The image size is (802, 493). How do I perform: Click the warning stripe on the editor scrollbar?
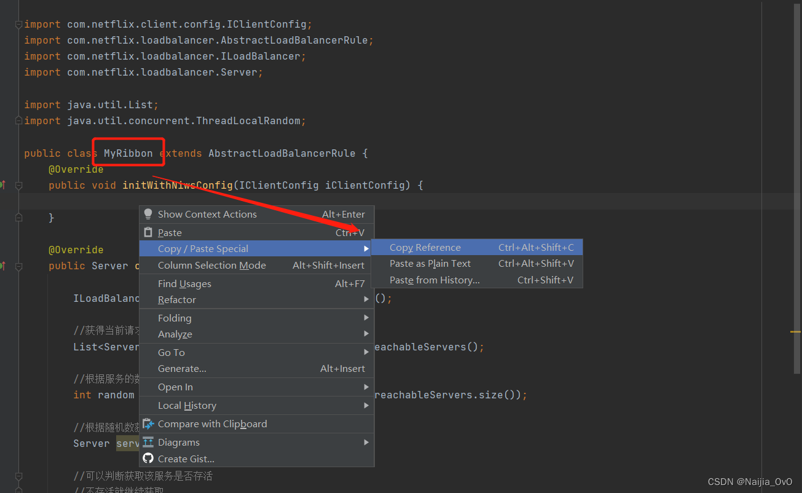(x=795, y=331)
